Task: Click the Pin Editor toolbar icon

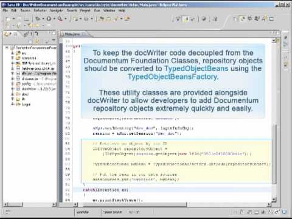Action: 215,19
